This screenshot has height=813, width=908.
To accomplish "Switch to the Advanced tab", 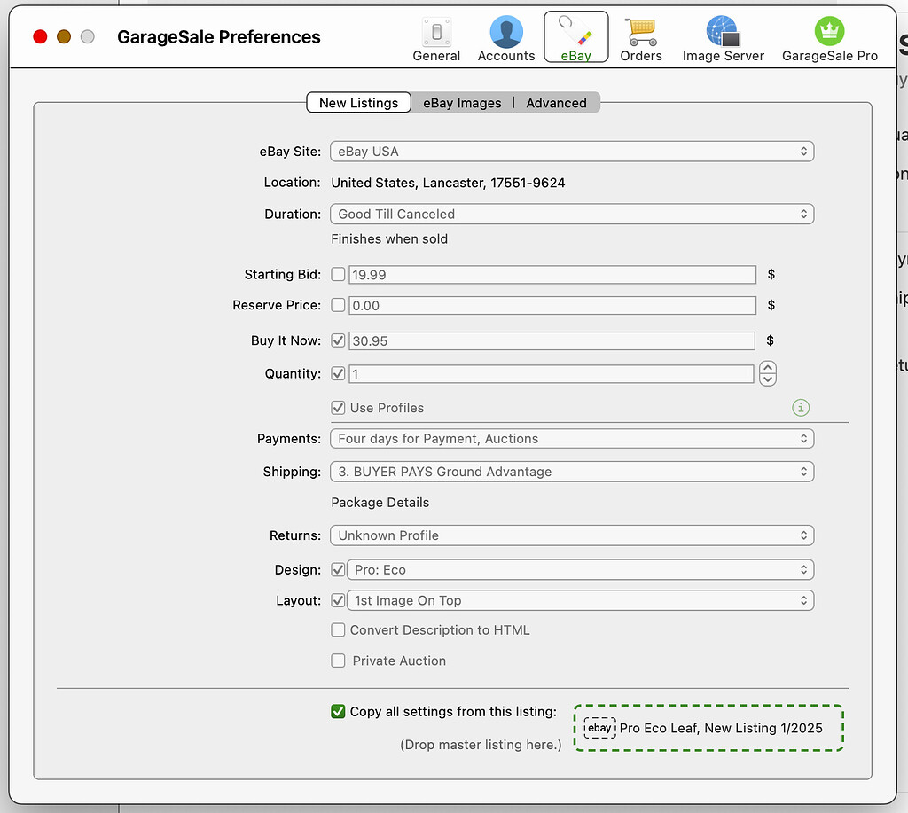I will coord(556,103).
